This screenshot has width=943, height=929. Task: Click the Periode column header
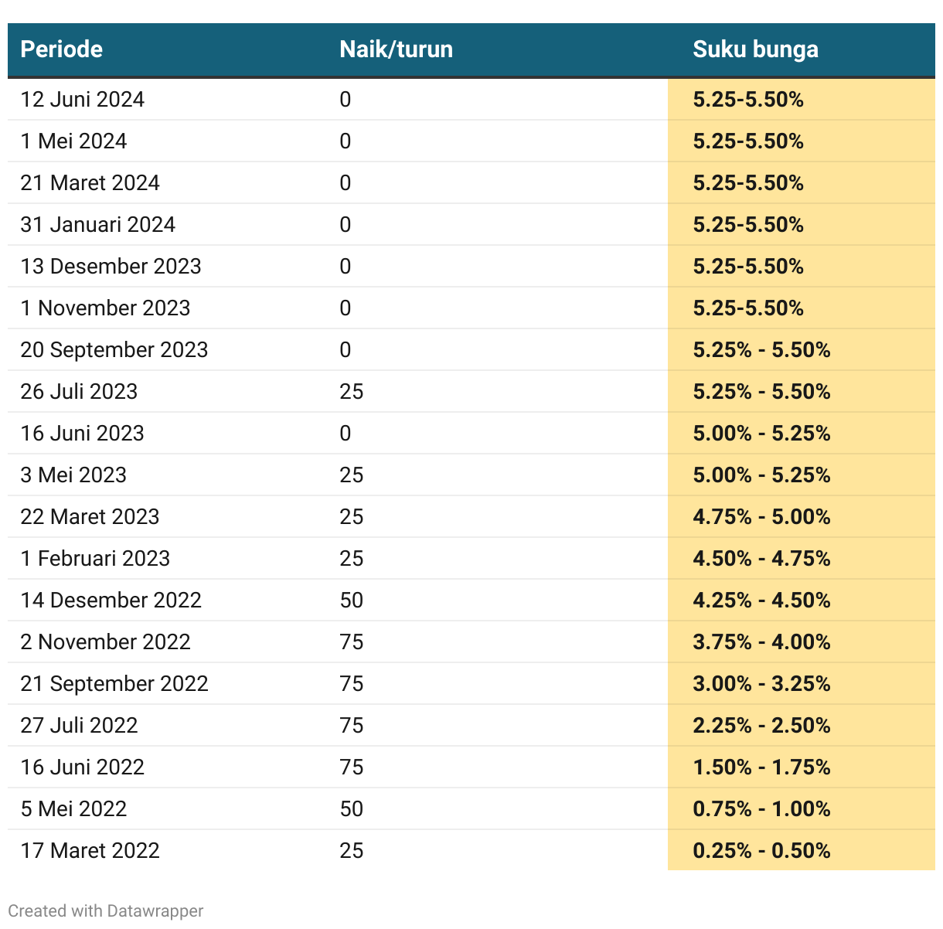(x=62, y=49)
